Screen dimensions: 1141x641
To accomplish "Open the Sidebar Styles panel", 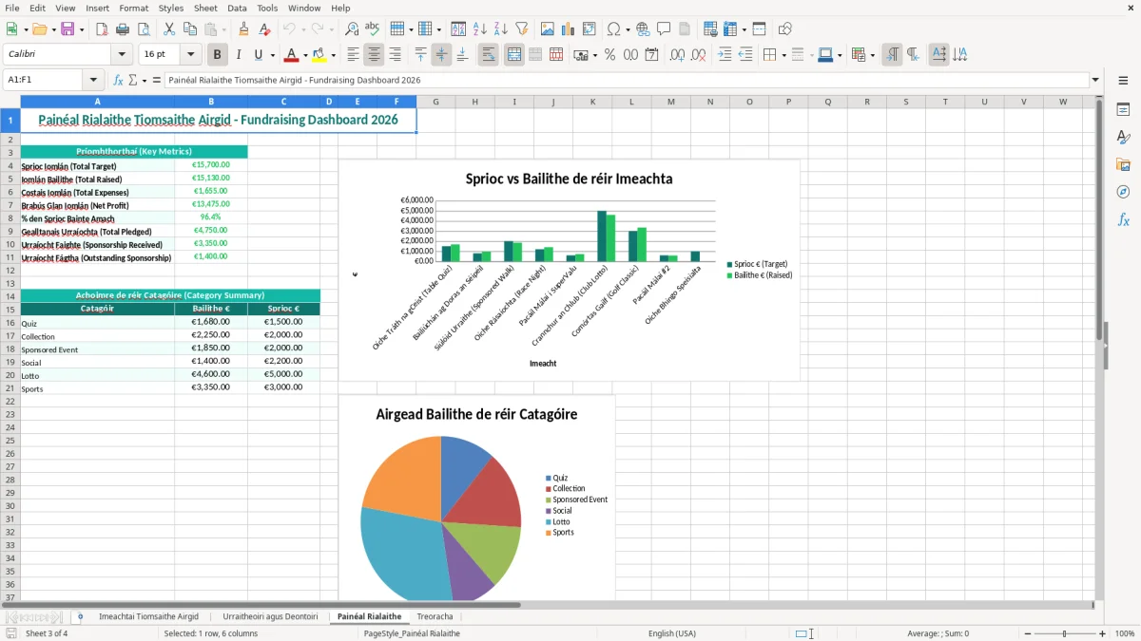I will coord(1123,137).
